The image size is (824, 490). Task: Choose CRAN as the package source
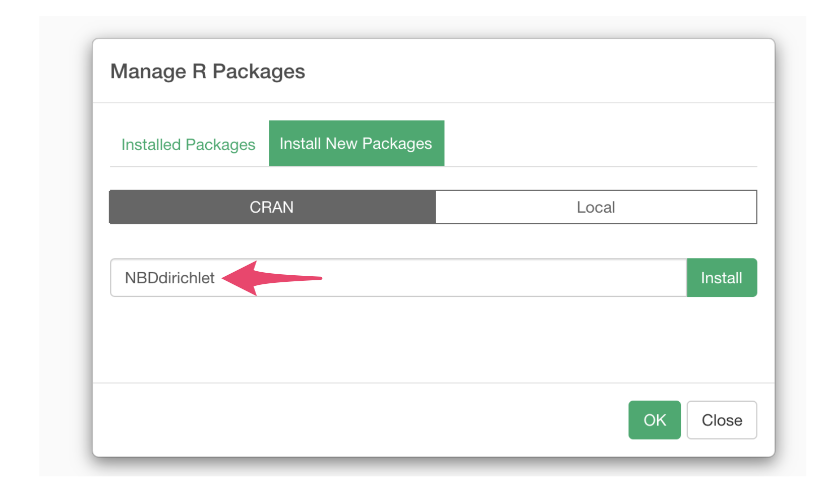point(272,207)
